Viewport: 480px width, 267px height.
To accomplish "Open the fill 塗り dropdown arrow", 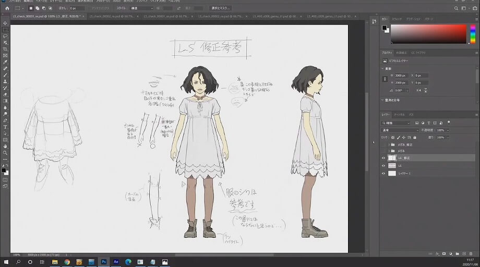I will [448, 138].
